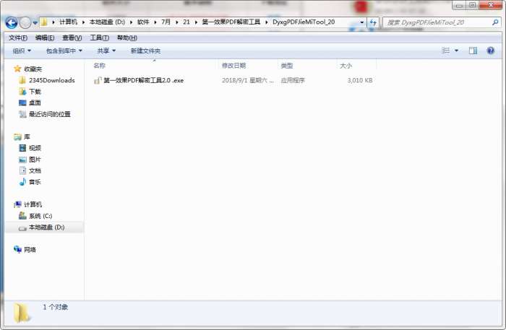Click the 视频 film icon
The width and height of the screenshot is (506, 330).
(x=22, y=148)
